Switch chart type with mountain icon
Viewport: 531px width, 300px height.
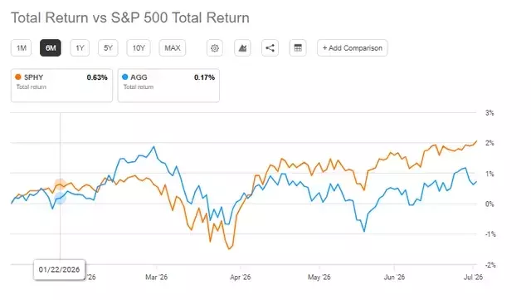pyautogui.click(x=242, y=48)
